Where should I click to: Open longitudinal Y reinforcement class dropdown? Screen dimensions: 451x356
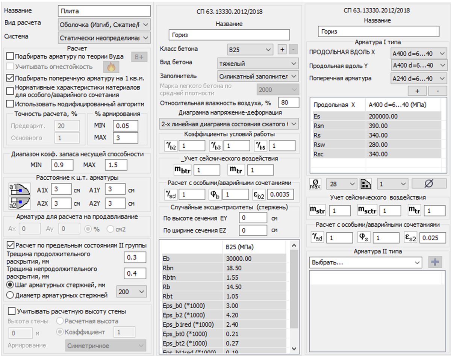(419, 65)
